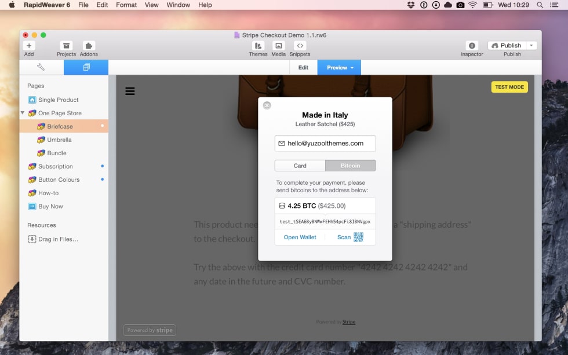Open the Window menu

click(x=179, y=5)
